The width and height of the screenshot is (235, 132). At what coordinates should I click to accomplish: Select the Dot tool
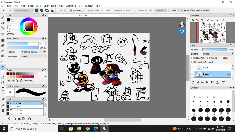pyautogui.click(x=3, y=28)
